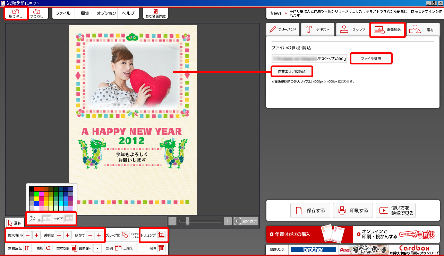Image resolution: width=444 pixels, height=256 pixels.
Task: Pick the yellow swatch in the palette
Action: [x=36, y=199]
